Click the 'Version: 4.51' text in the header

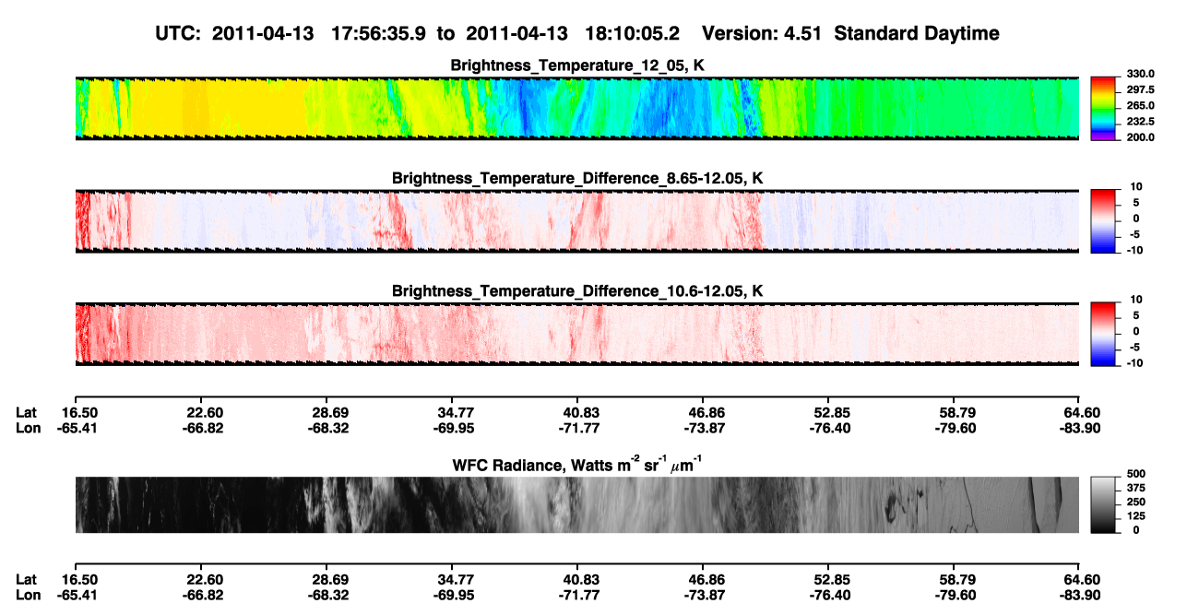[761, 34]
